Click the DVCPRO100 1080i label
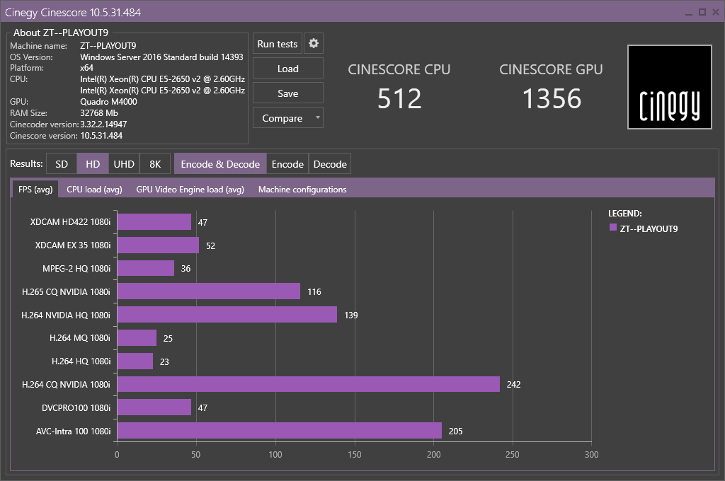The height and width of the screenshot is (481, 725). [x=76, y=408]
